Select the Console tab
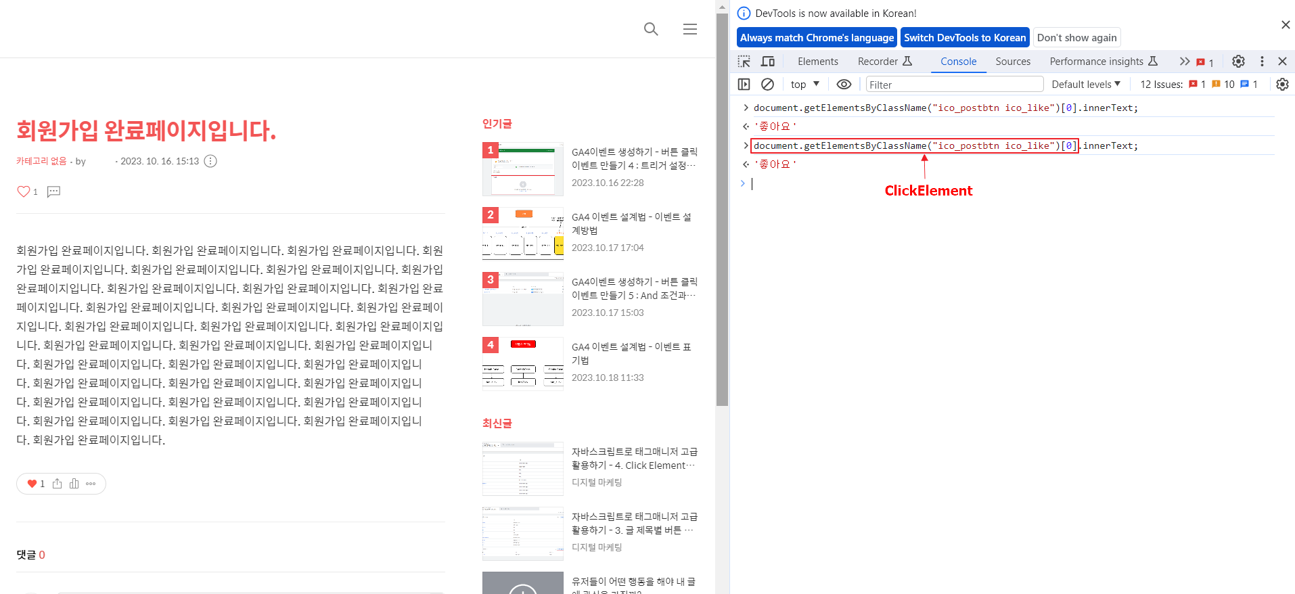 point(958,62)
